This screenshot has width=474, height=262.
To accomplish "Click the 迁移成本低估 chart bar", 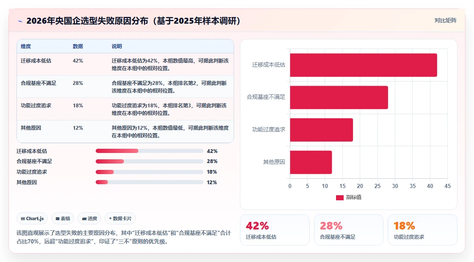I will pyautogui.click(x=364, y=65).
